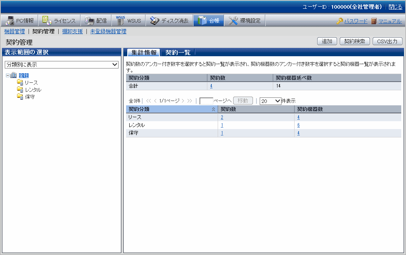The width and height of the screenshot is (406, 255).
Task: Select the リース folder in tree
Action: [x=20, y=82]
